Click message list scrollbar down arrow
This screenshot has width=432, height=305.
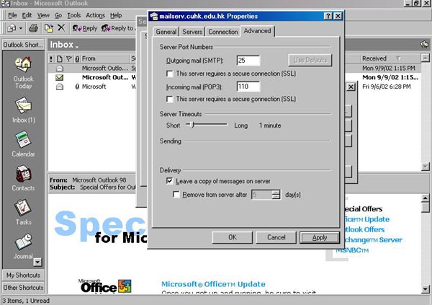[x=426, y=167]
